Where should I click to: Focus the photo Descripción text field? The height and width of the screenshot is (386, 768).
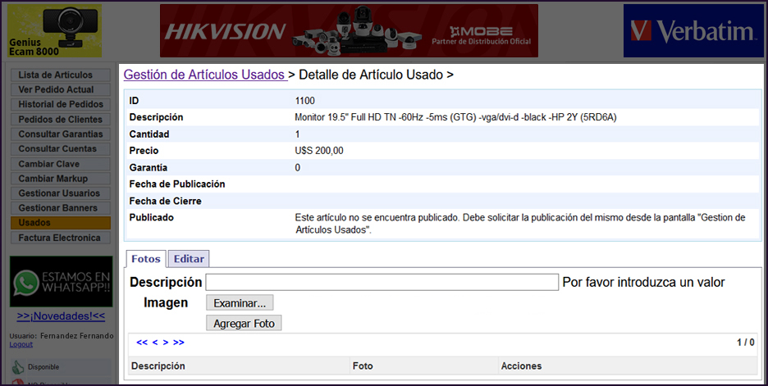pos(382,282)
